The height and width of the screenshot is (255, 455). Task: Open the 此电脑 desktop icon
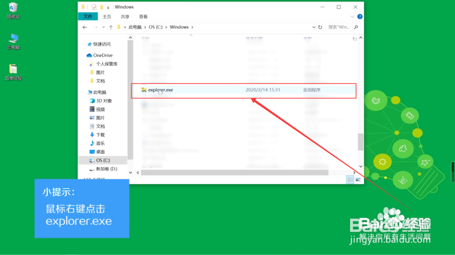(13, 41)
